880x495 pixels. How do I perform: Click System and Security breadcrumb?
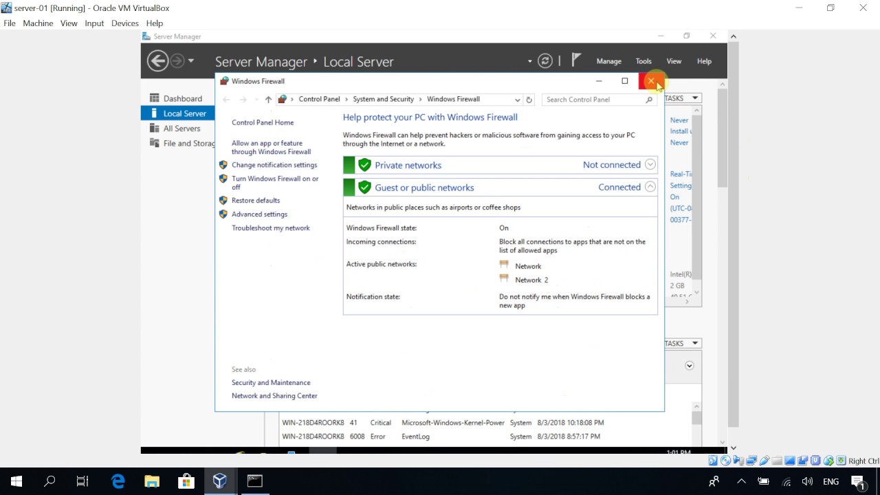384,99
